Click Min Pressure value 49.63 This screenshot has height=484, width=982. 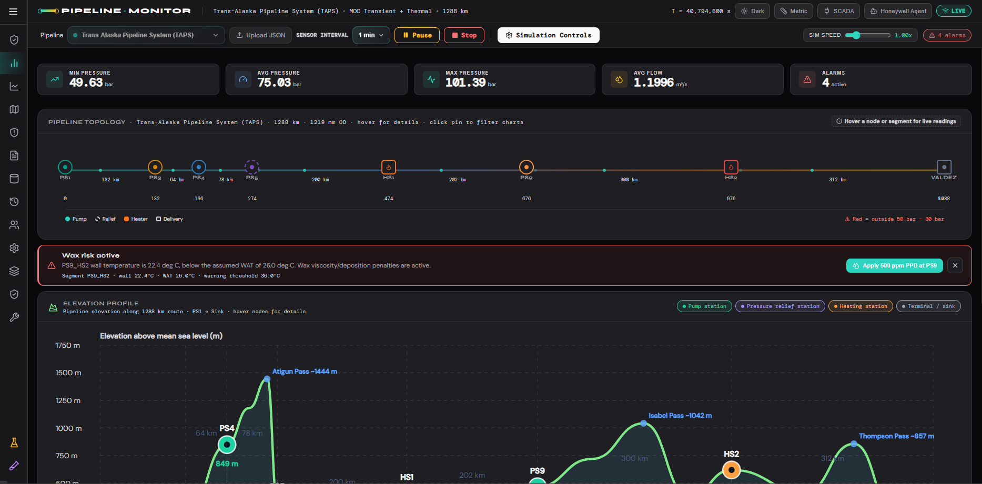click(86, 83)
